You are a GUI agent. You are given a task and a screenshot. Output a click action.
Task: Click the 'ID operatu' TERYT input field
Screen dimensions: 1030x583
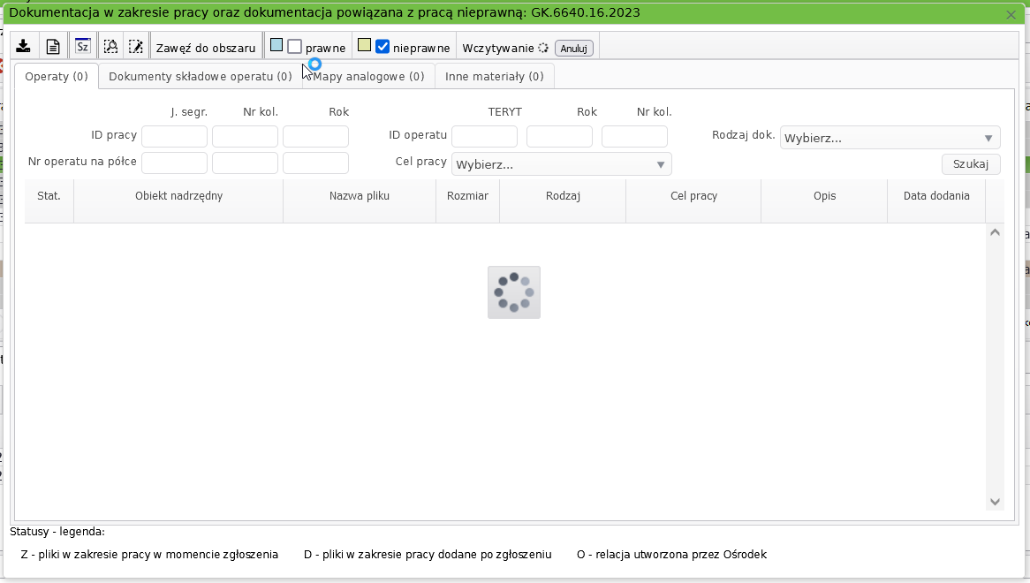484,137
